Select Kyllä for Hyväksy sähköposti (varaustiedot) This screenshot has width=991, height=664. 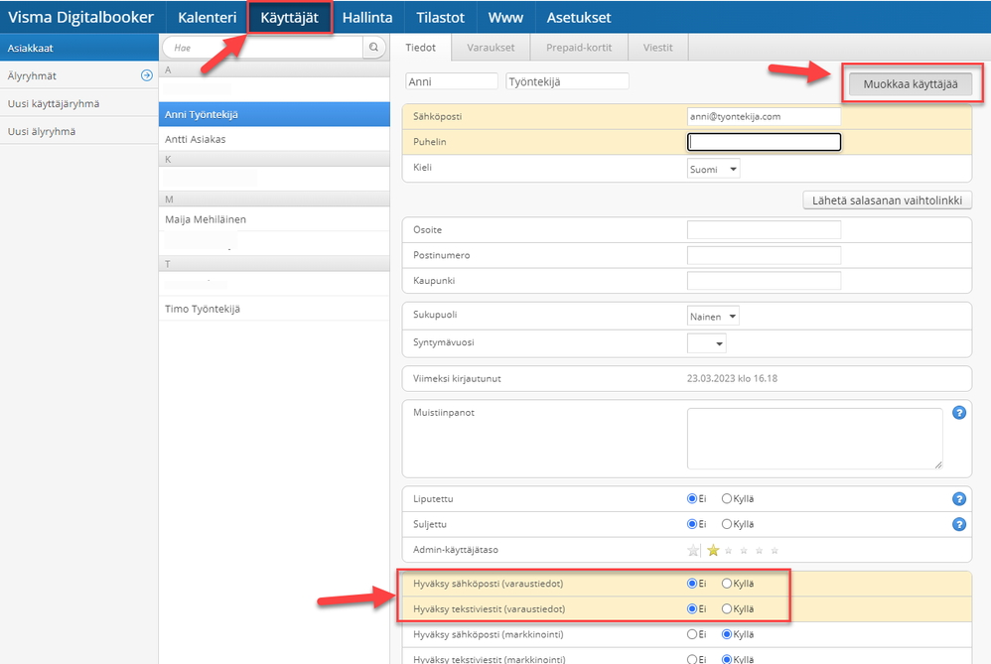click(726, 584)
